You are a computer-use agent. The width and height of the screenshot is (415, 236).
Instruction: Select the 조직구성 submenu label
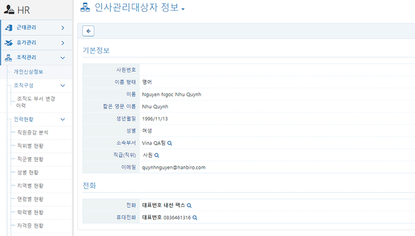click(x=23, y=85)
